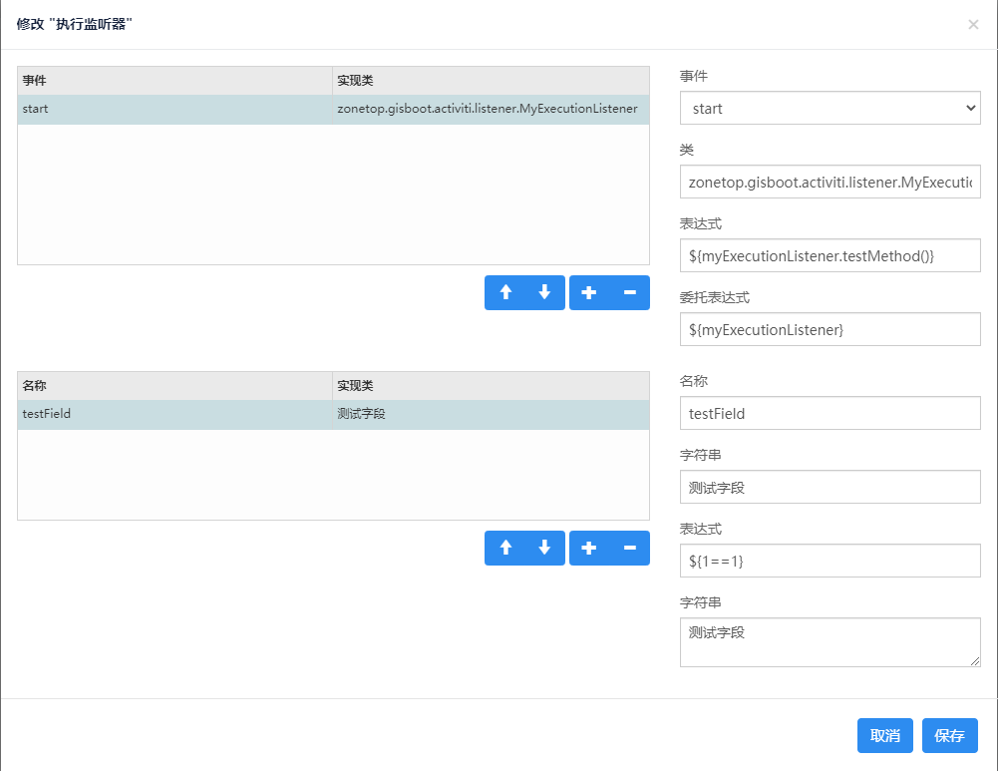This screenshot has width=998, height=771.
Task: Edit the testField name input
Action: pyautogui.click(x=830, y=413)
